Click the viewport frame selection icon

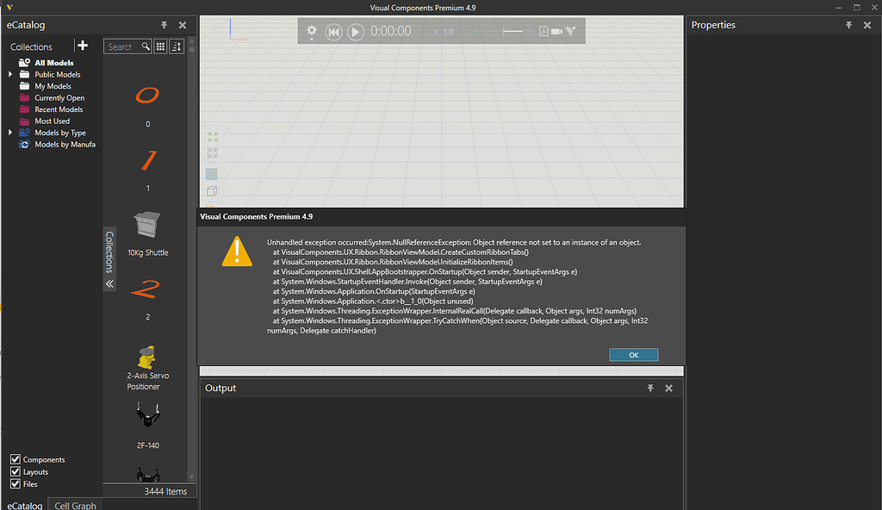pos(213,153)
